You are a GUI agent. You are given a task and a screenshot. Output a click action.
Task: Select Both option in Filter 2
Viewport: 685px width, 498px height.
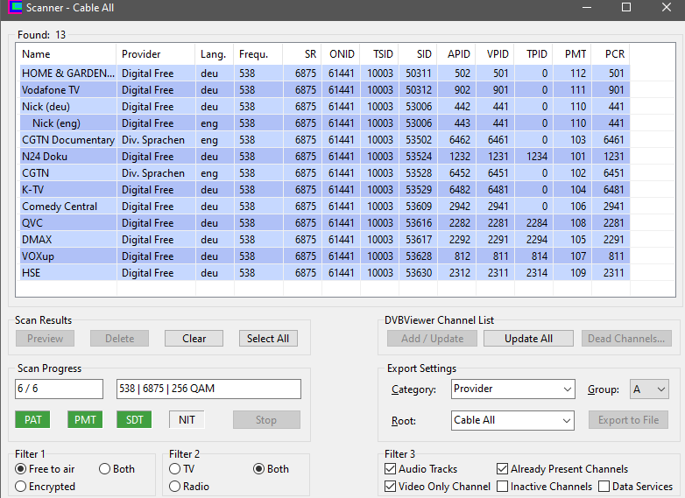tap(271, 469)
